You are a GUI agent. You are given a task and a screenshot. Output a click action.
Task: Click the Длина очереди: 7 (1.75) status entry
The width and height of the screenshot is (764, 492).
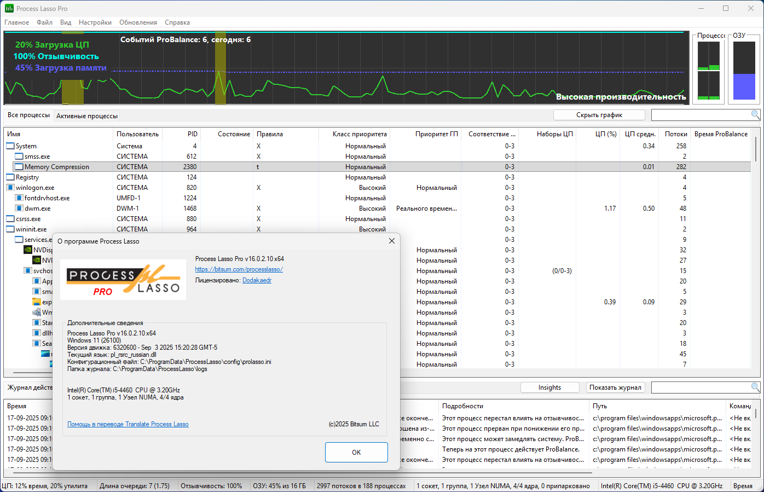[135, 485]
